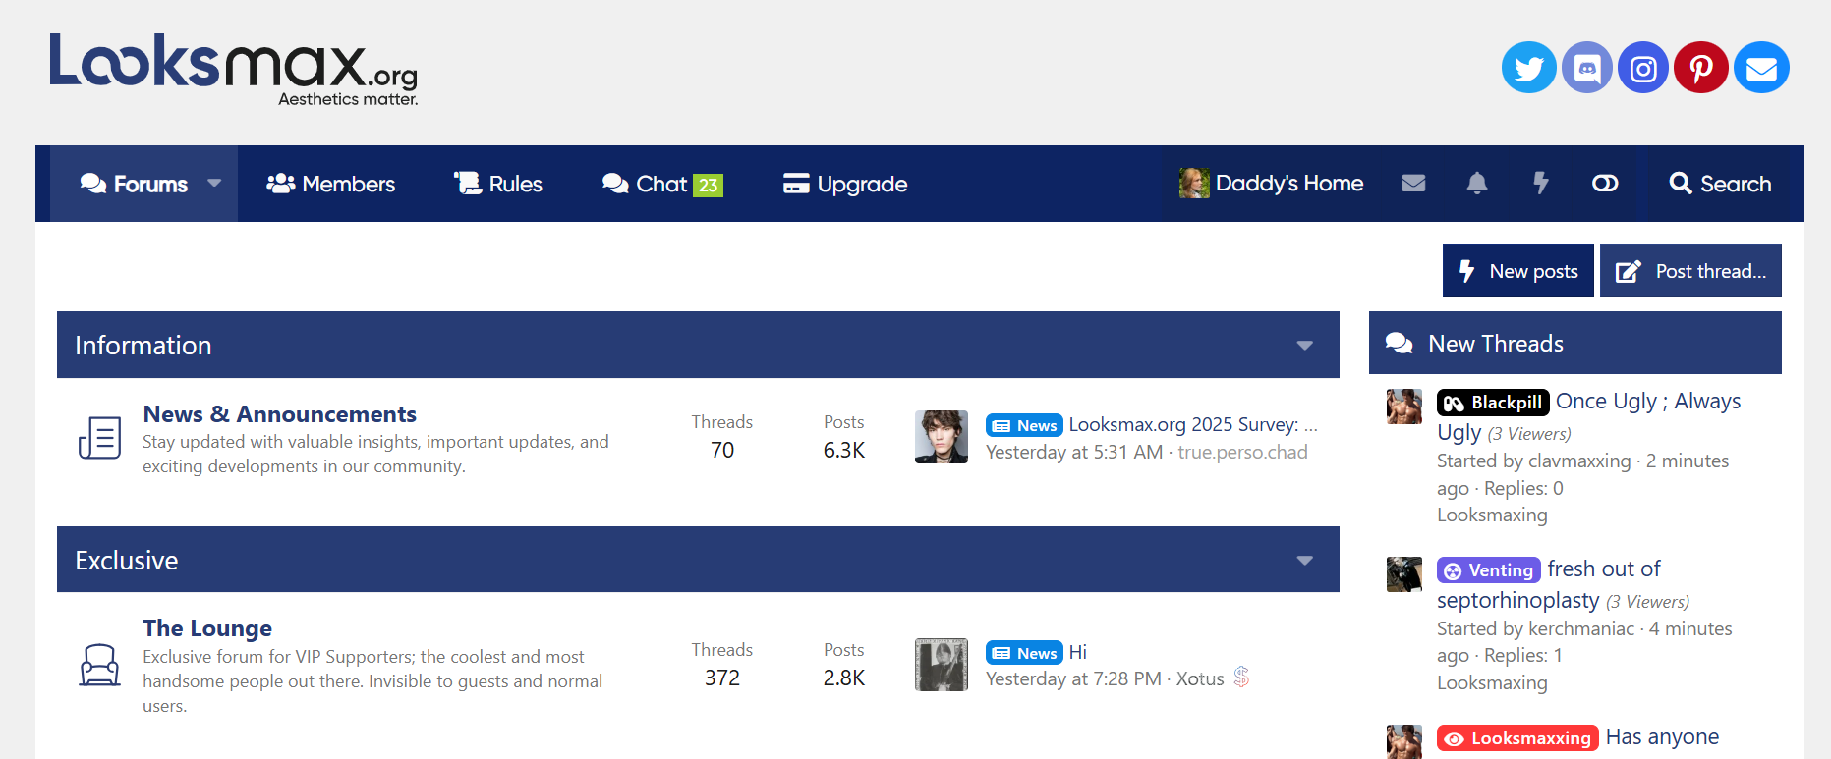Screen dimensions: 1831x759
Task: Click the avatar beside the Survey thread
Action: [942, 437]
